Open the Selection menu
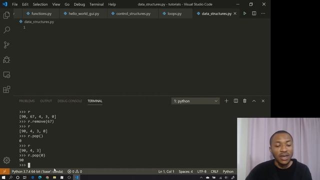320x180 pixels. (40, 4)
